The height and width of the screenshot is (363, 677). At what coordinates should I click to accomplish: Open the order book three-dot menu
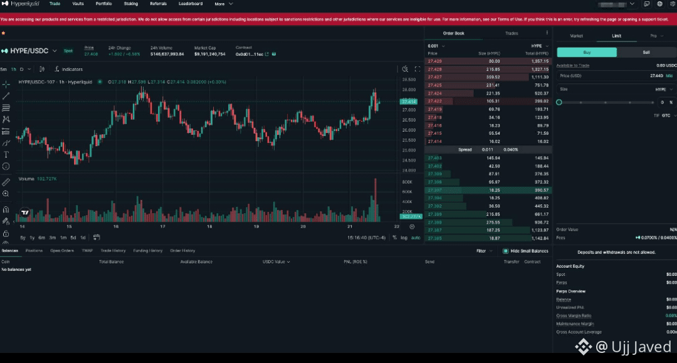pyautogui.click(x=547, y=33)
